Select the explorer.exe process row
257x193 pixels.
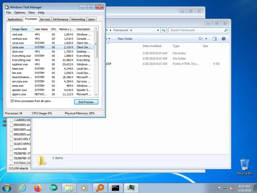coord(52,64)
